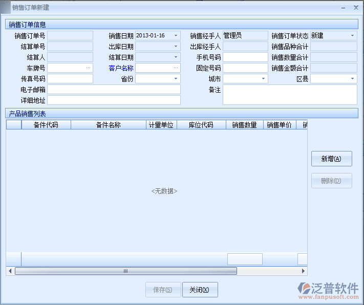364x305 pixels.
Task: Click the horizontal scrollbar thumb
Action: (126, 271)
